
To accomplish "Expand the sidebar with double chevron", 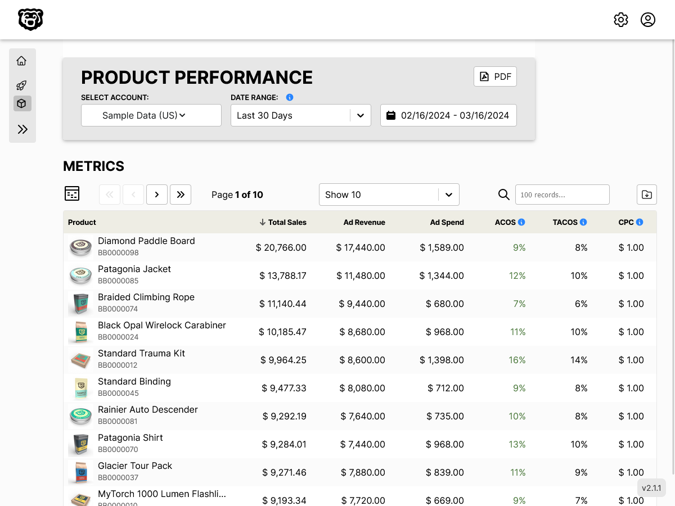I will [22, 129].
